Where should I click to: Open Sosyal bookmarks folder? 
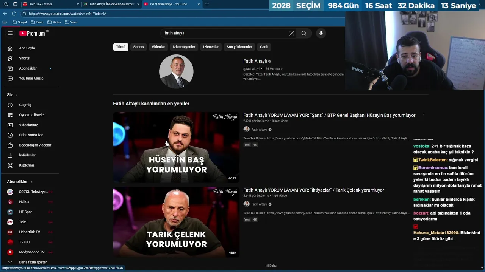pos(20,22)
